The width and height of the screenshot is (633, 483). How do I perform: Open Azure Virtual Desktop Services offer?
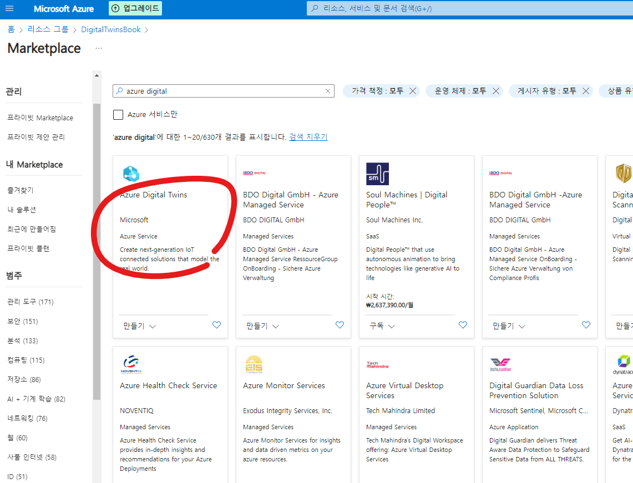(404, 390)
